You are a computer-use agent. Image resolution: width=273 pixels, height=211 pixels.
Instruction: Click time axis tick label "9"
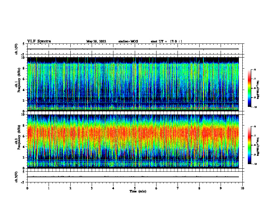point(221,188)
